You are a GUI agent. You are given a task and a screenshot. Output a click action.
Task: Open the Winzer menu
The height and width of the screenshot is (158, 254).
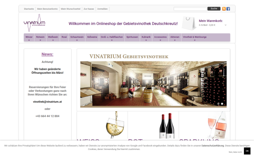click(x=29, y=37)
